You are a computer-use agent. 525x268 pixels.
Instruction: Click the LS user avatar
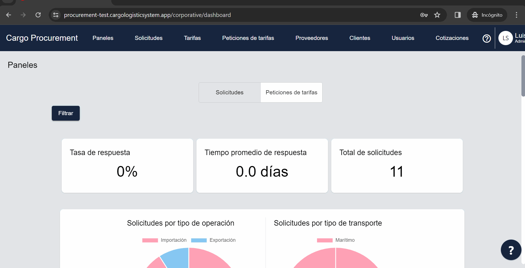pos(506,38)
